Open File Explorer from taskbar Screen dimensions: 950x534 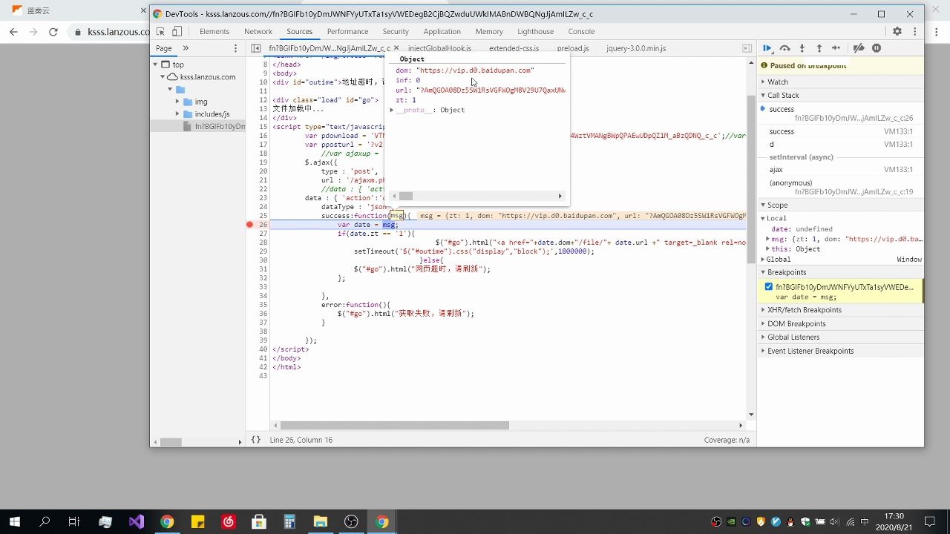pyautogui.click(x=320, y=522)
